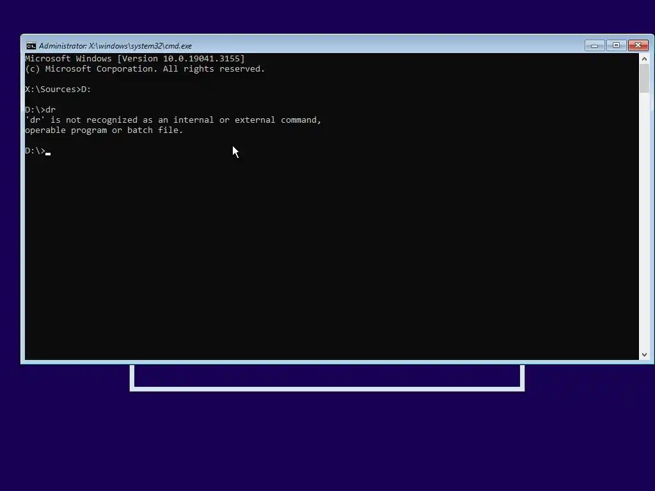Click the cmd.exe icon in the title bar
This screenshot has height=491, width=655.
31,46
